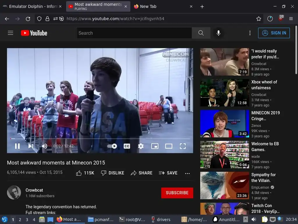Open "Sympathy for the Villain." thumbnail
Viewport: 298px width, 224px height.
coord(224,185)
